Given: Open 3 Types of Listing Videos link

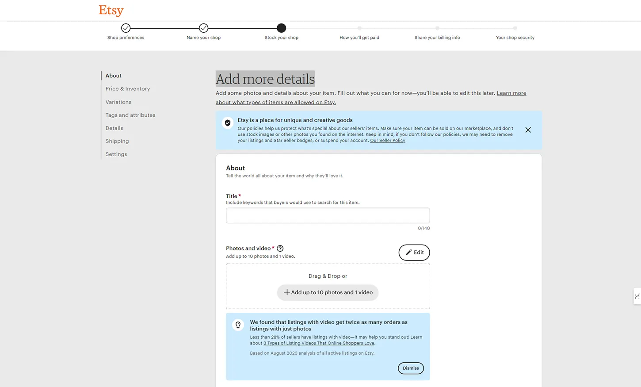Looking at the screenshot, I should coord(319,343).
